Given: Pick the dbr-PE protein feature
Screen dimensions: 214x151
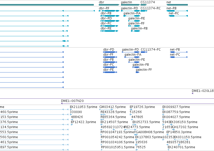Looking at the screenshot, I should 110,72.
